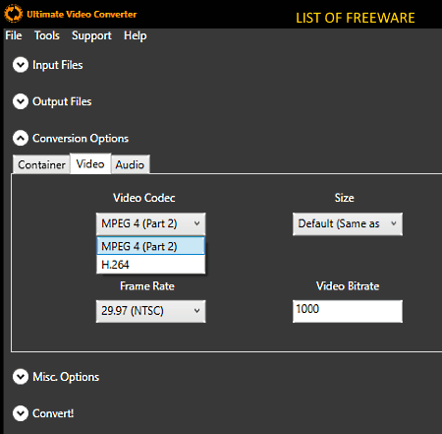Image resolution: width=442 pixels, height=434 pixels.
Task: Open the Support menu
Action: coord(91,35)
